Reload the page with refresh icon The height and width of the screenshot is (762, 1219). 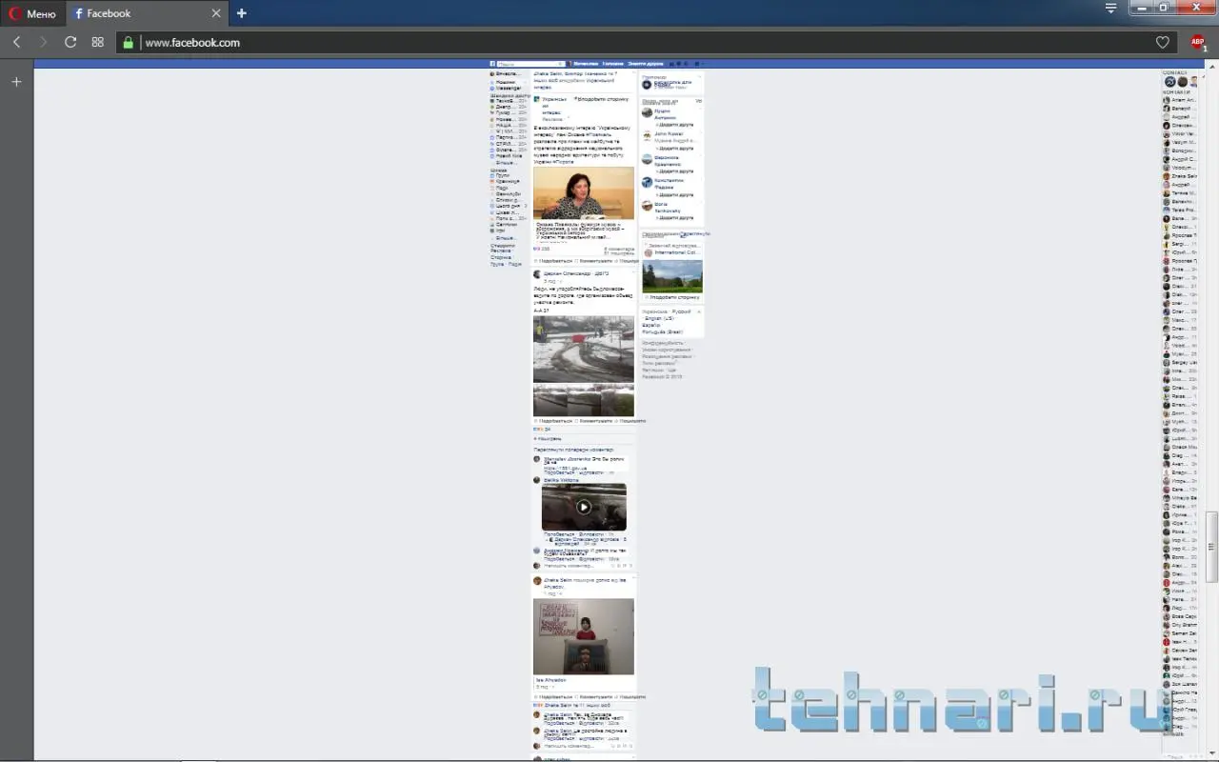pos(70,42)
